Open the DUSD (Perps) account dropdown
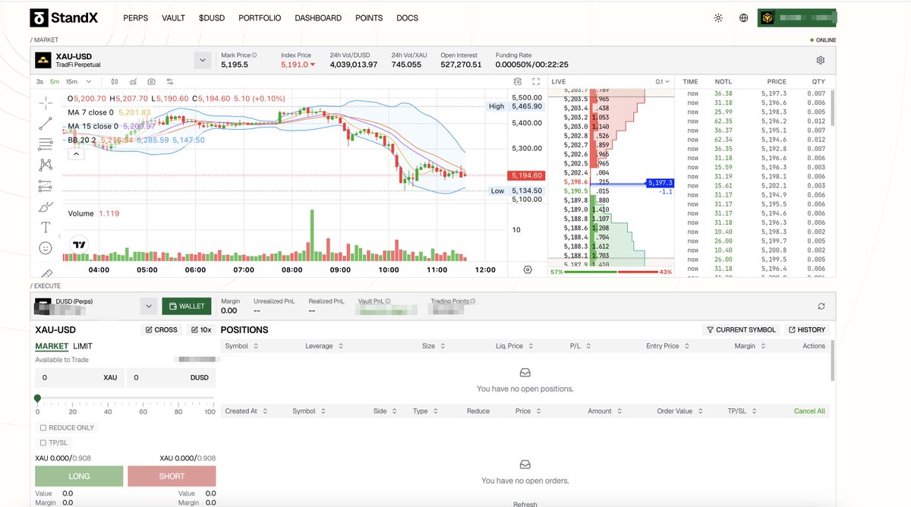 (x=148, y=306)
